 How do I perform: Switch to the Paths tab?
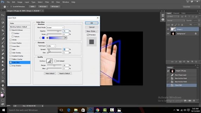coord(183,13)
